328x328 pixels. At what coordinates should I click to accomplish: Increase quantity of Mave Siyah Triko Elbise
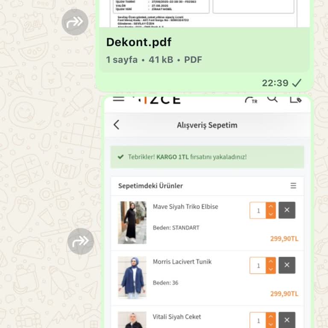pos(271,206)
